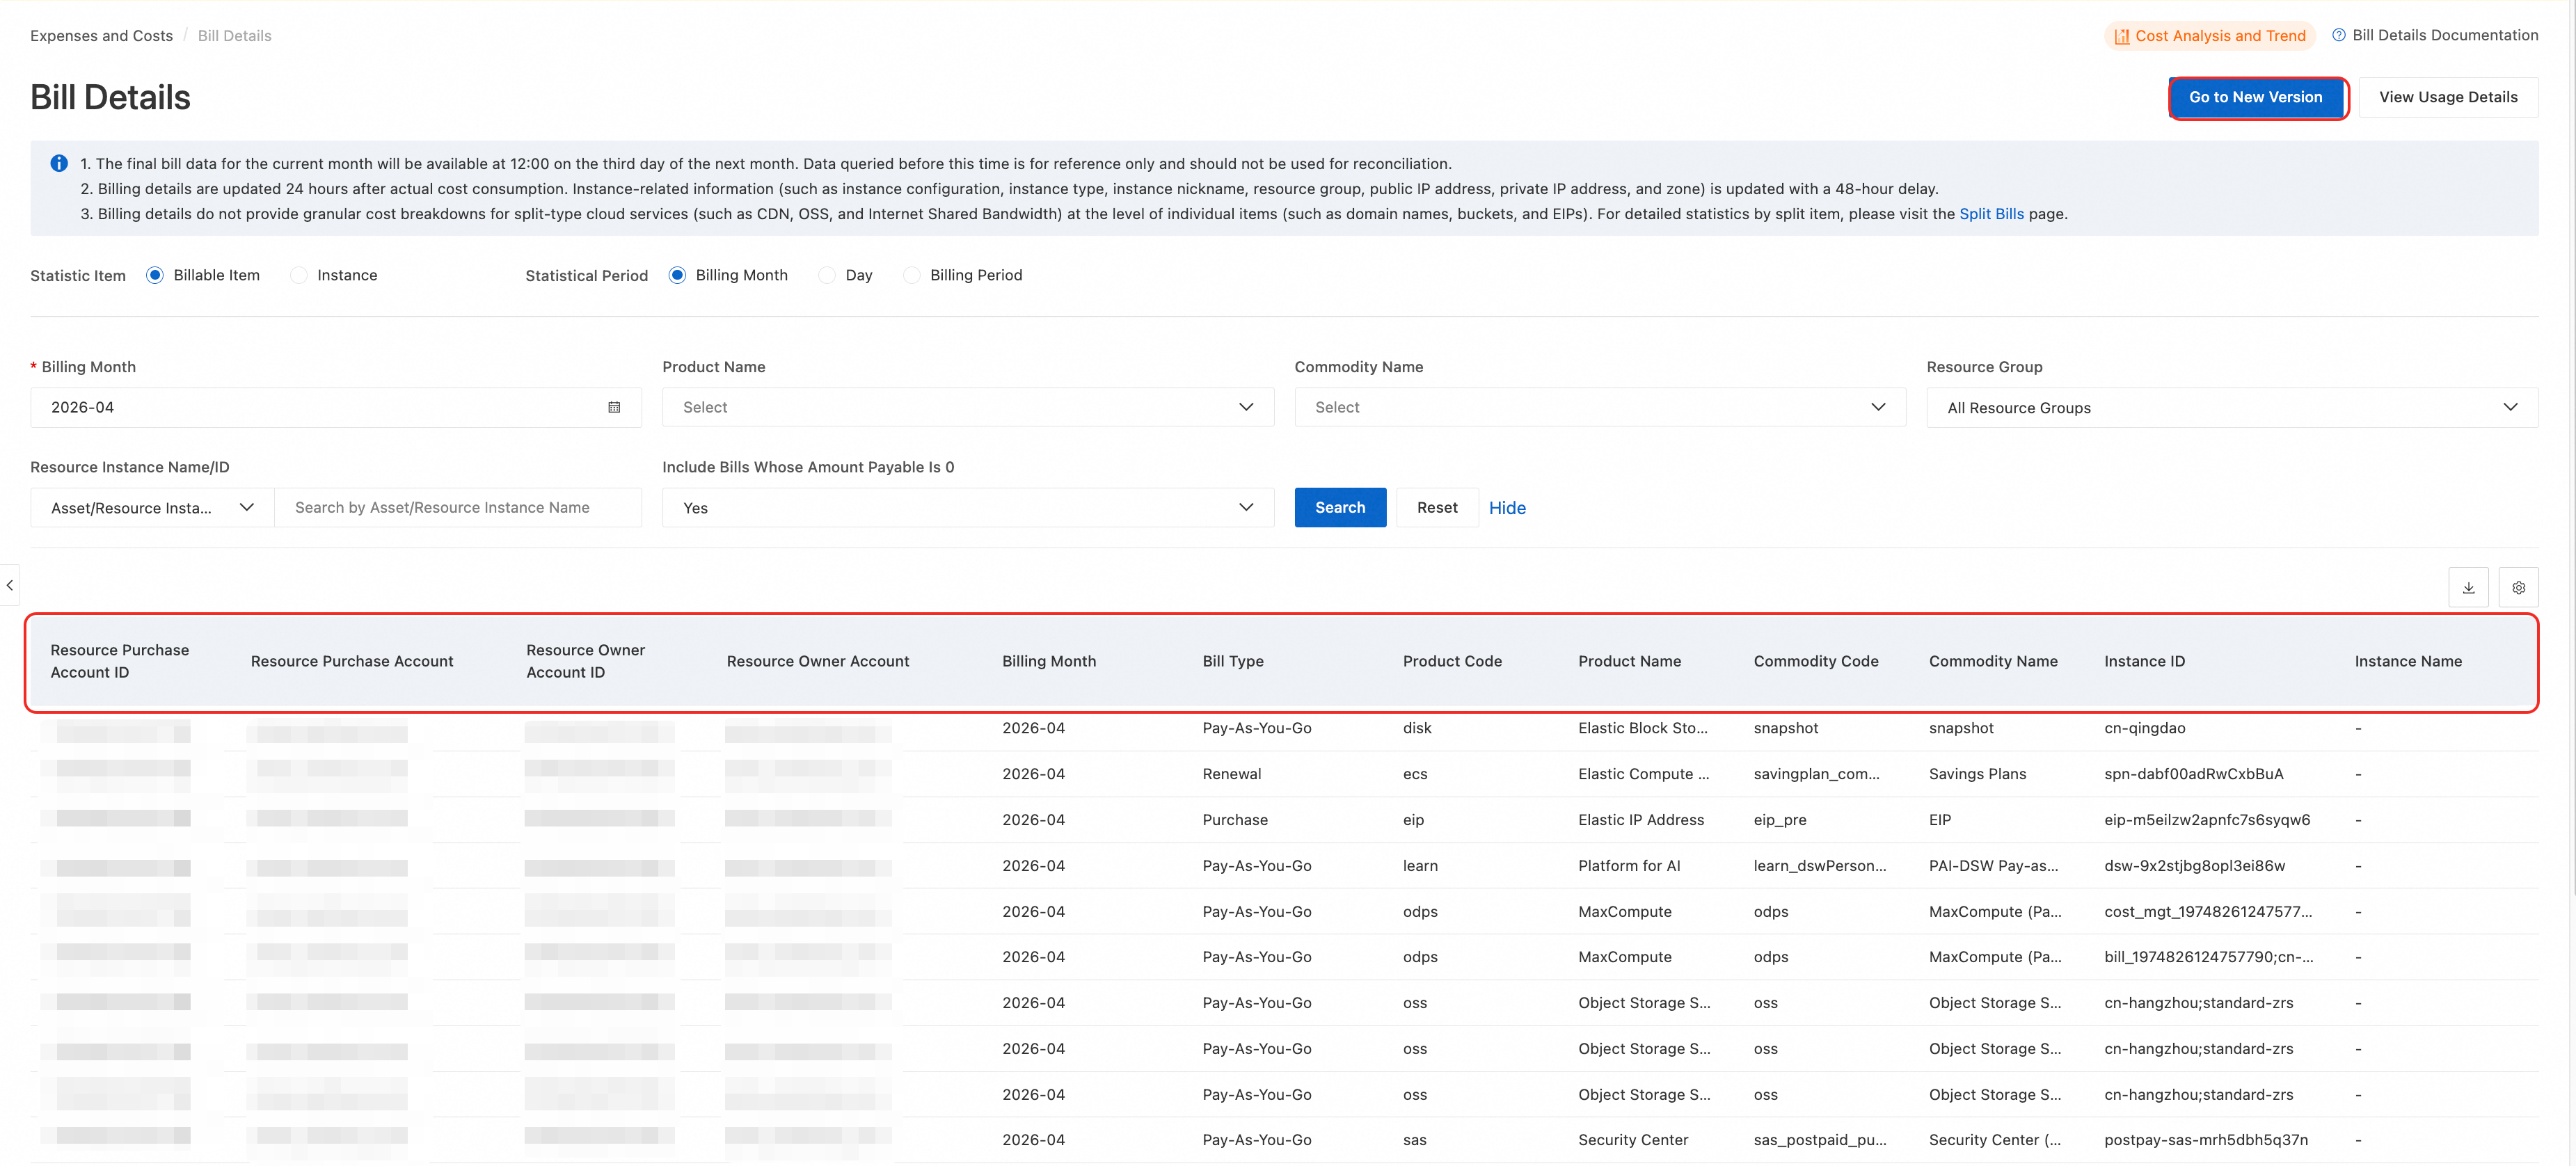Viewport: 2576px width, 1166px height.
Task: Collapse sidebar using left arrow handle
Action: 9,585
